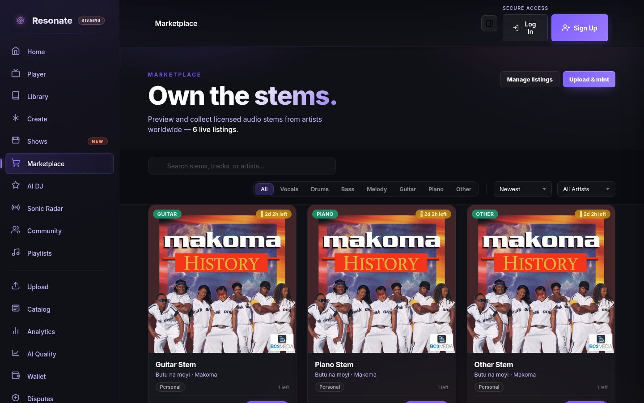Filter listings by Guitar
Viewport: 644px width, 403px height.
coord(407,189)
